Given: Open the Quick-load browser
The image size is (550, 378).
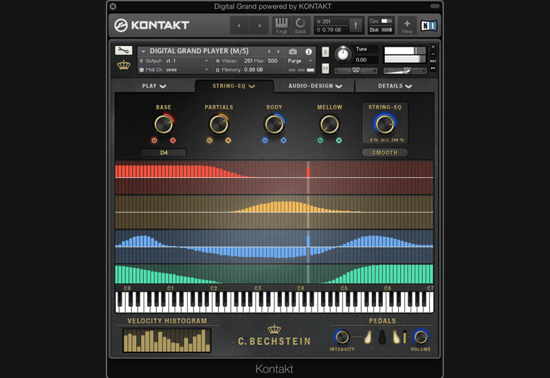Looking at the screenshot, I should pos(300,25).
